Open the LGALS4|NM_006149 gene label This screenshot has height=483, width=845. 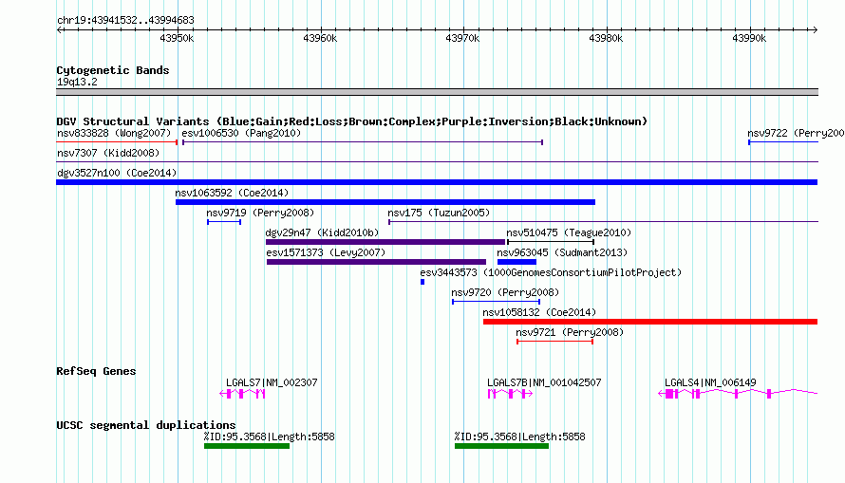(710, 382)
